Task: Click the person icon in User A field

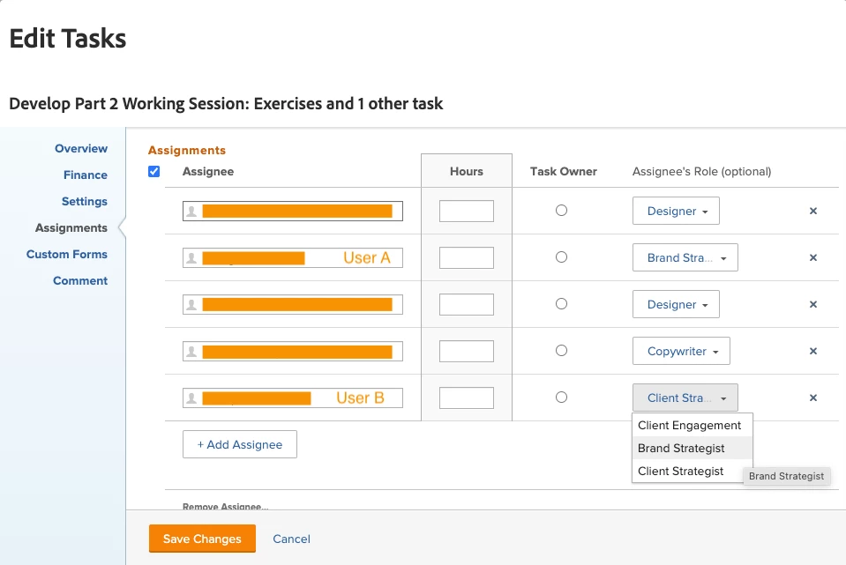Action: click(191, 258)
